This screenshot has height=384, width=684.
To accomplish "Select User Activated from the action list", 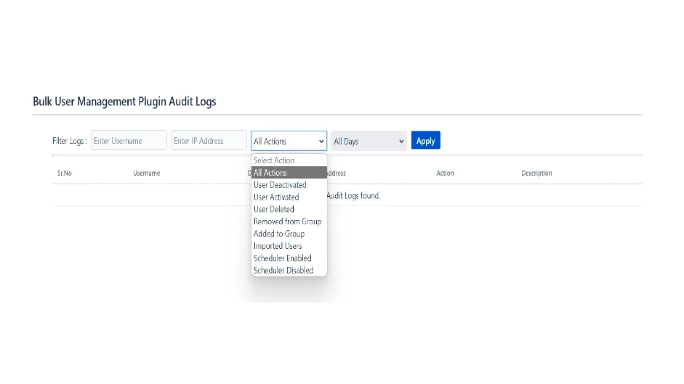I will pos(276,197).
